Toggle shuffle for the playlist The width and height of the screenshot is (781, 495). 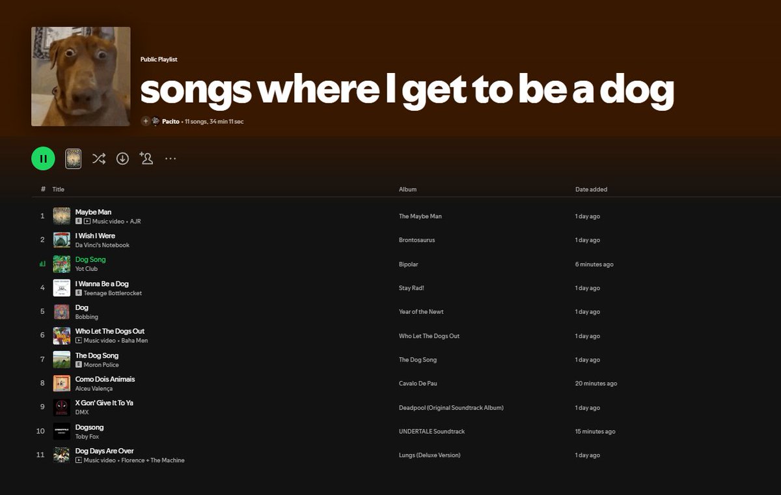tap(98, 158)
